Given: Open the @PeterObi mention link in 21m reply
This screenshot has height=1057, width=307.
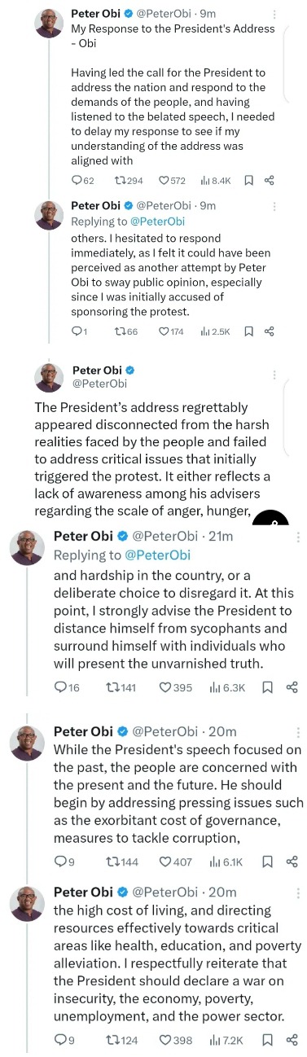Looking at the screenshot, I should 157,555.
